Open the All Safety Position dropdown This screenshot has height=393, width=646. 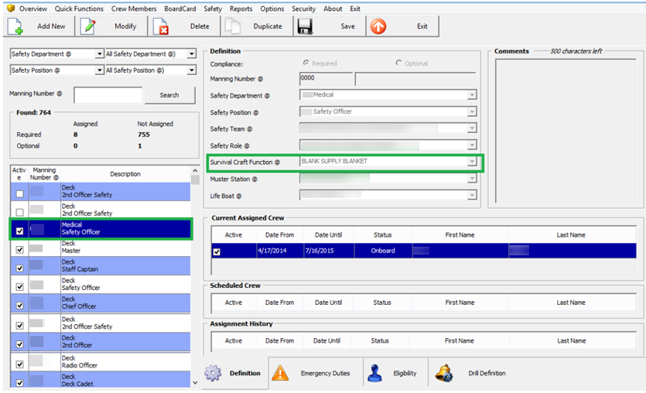pos(192,70)
